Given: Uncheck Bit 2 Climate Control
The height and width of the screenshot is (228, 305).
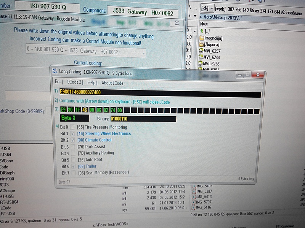Looking at the screenshot, I should 72,140.
